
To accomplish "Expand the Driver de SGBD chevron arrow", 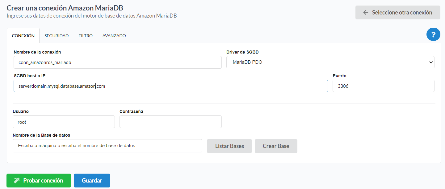I will tap(431, 62).
